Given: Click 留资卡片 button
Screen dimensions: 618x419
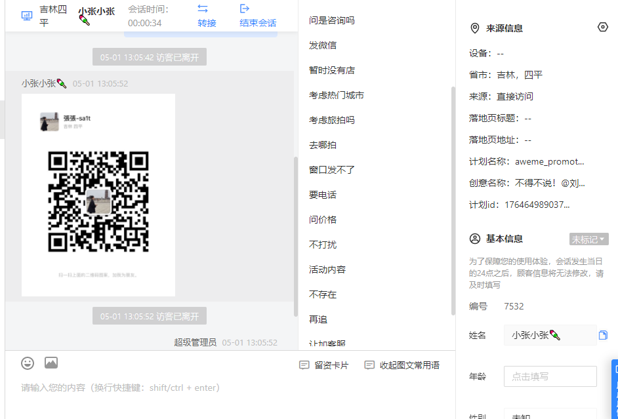Looking at the screenshot, I should click(x=324, y=365).
